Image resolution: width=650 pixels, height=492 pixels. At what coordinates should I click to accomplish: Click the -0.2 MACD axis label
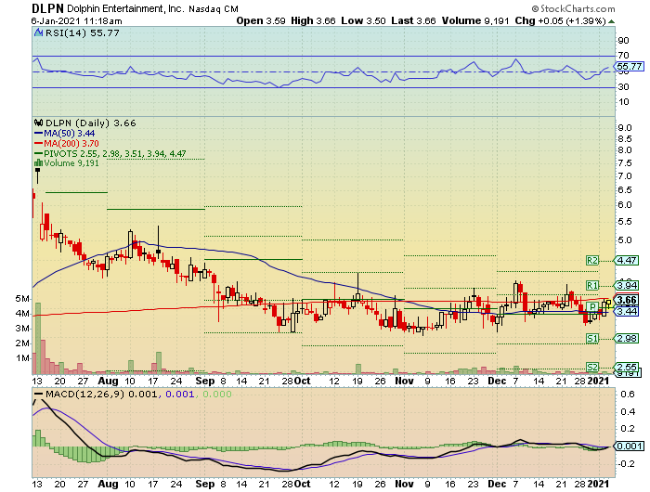626,464
